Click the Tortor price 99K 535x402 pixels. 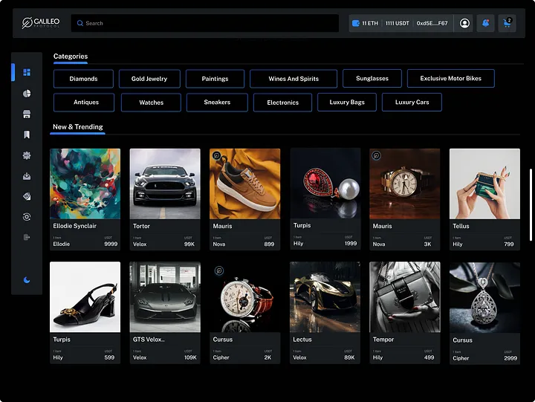189,244
